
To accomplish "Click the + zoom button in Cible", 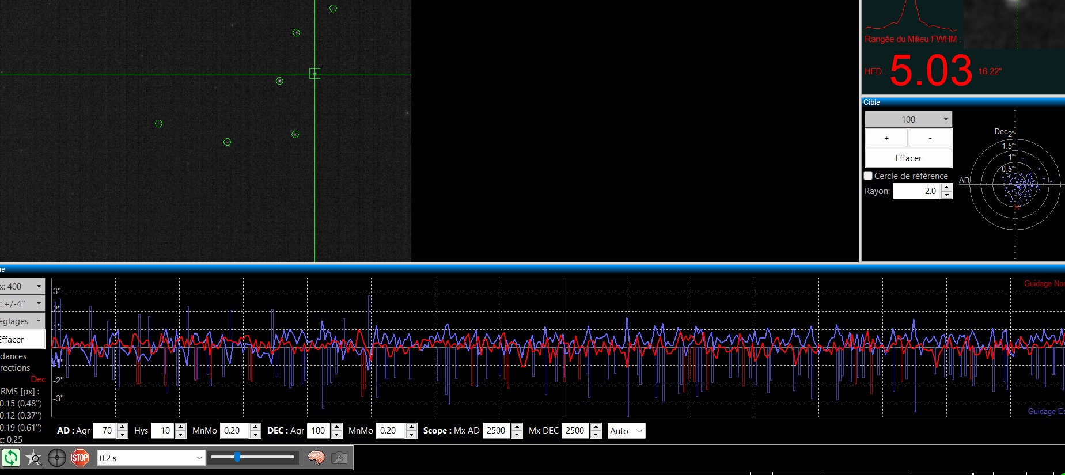I will 886,138.
